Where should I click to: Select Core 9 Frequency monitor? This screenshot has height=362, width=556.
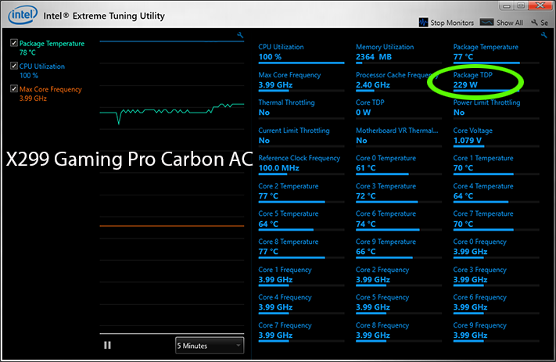pos(496,331)
